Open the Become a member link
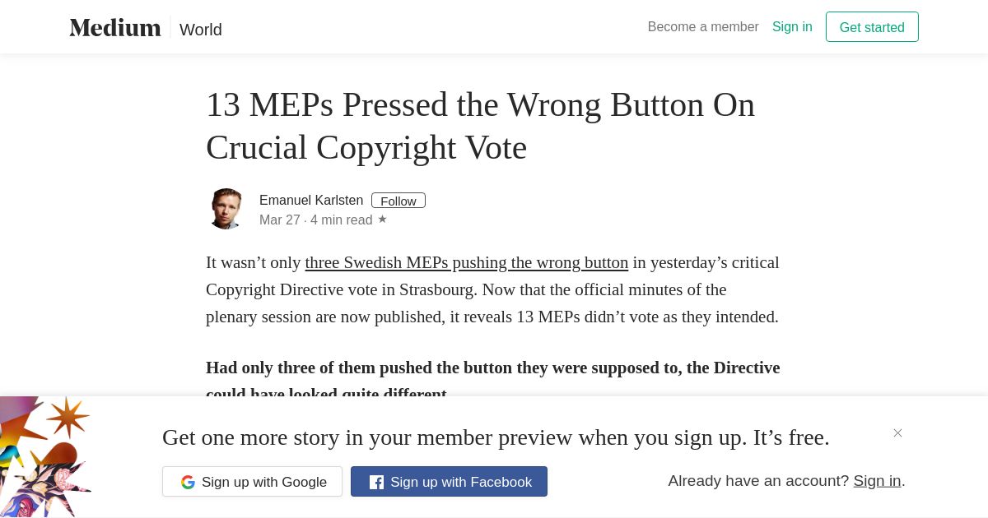 703,27
